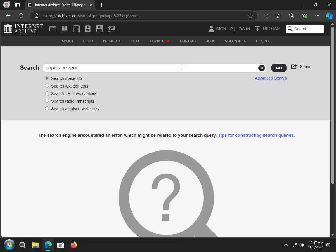Open the JOBS menu item
The width and height of the screenshot is (336, 252).
[211, 41]
